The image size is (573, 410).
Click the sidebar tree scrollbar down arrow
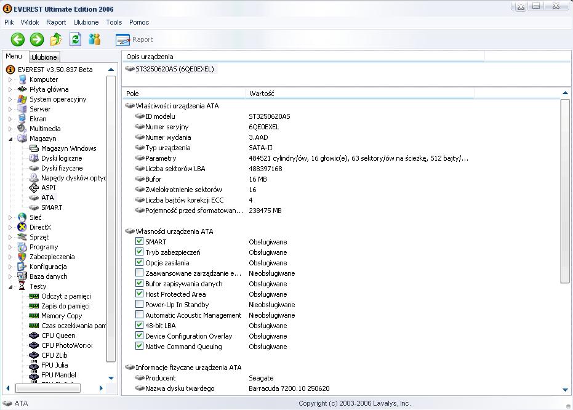111,378
